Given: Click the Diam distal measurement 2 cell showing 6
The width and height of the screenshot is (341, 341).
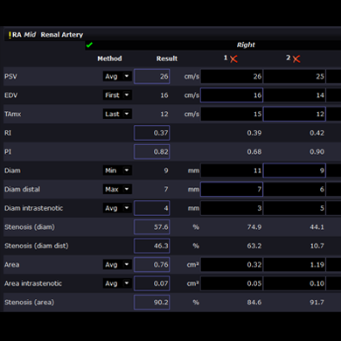Looking at the screenshot, I should click(295, 189).
